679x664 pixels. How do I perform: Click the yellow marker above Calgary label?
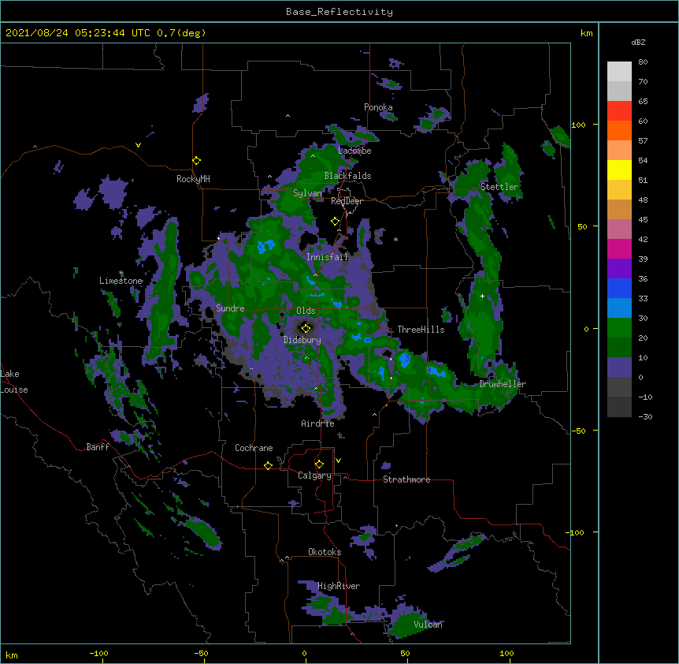click(319, 464)
